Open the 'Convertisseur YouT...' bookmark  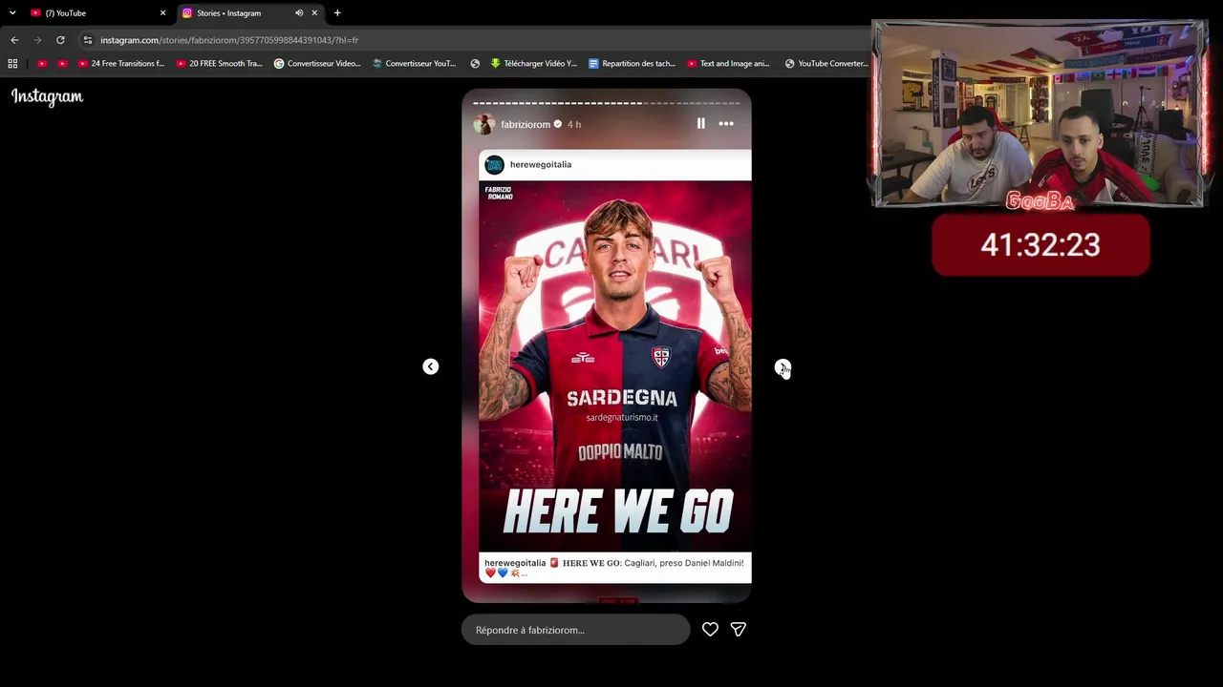click(415, 64)
